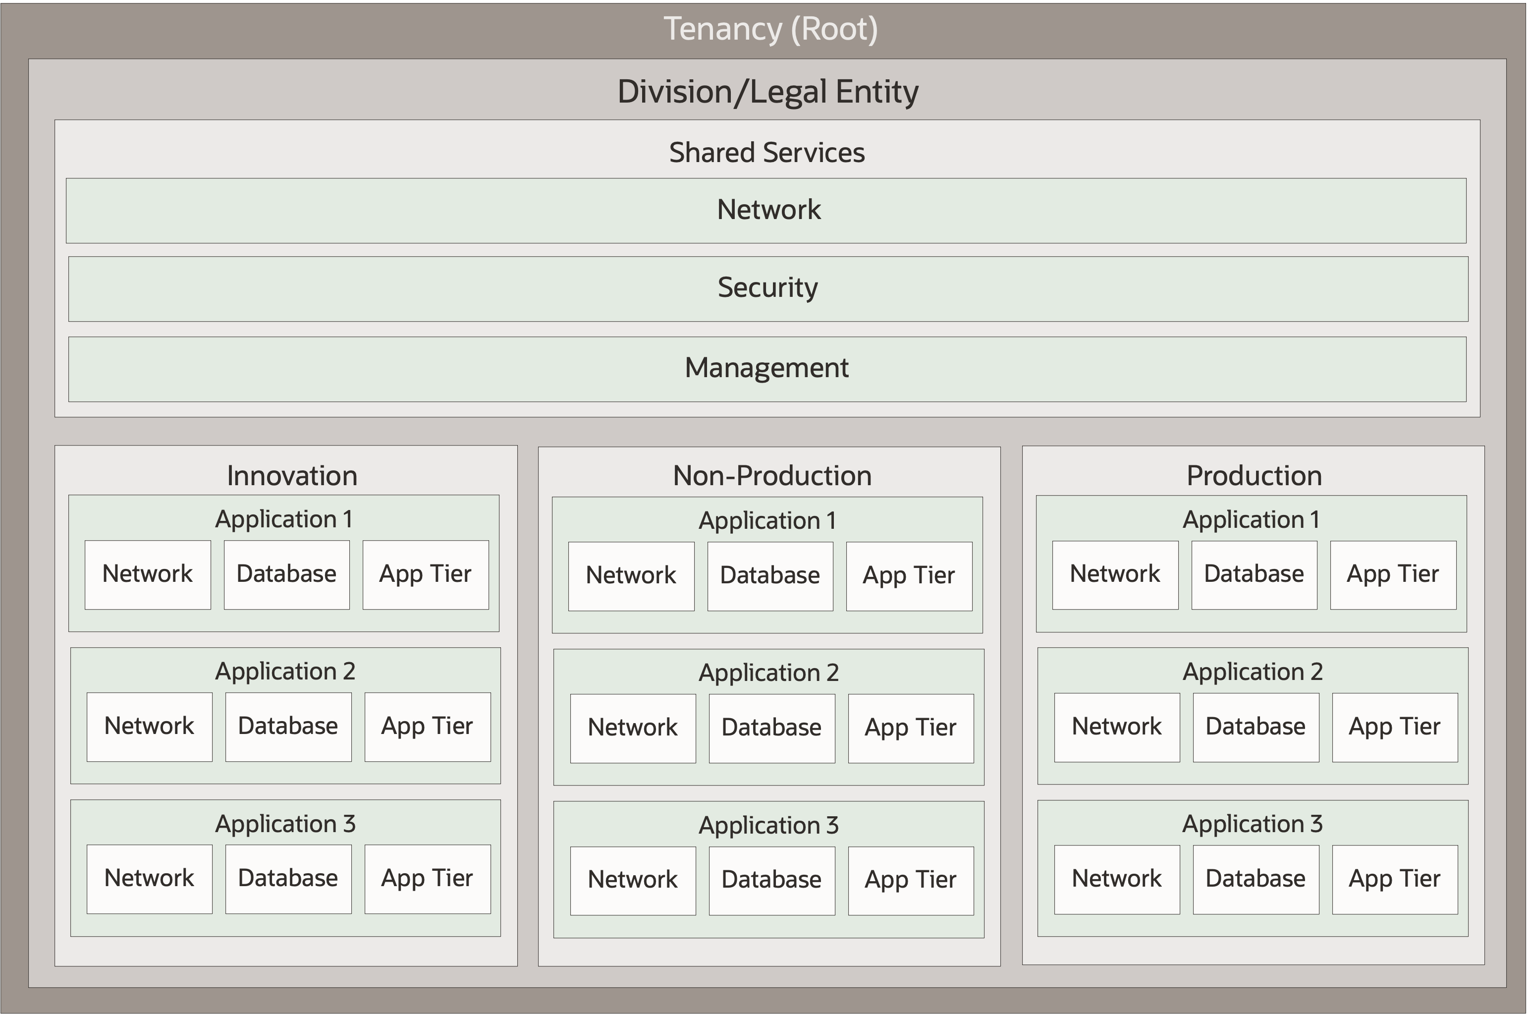1528x1015 pixels.
Task: Click Application 1 label in Innovation
Action: [x=284, y=519]
